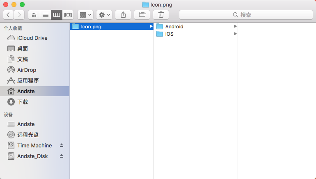This screenshot has height=179, width=316.
Task: Click the title bar folder proxy icon
Action: click(x=146, y=5)
